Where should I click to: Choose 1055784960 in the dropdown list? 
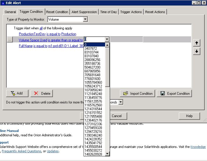pyautogui.click(x=93, y=83)
